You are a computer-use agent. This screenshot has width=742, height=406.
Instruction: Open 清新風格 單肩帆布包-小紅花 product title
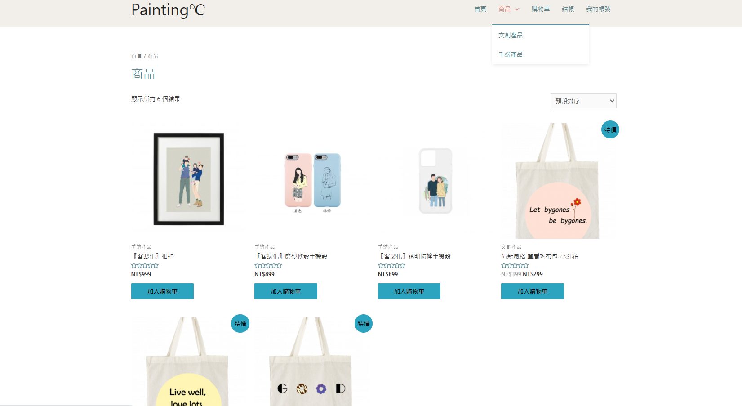pos(539,256)
